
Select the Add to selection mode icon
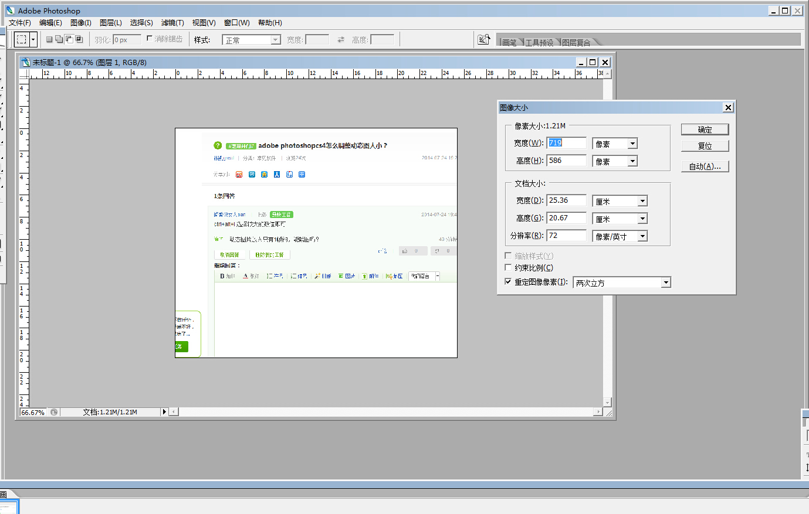pos(59,39)
